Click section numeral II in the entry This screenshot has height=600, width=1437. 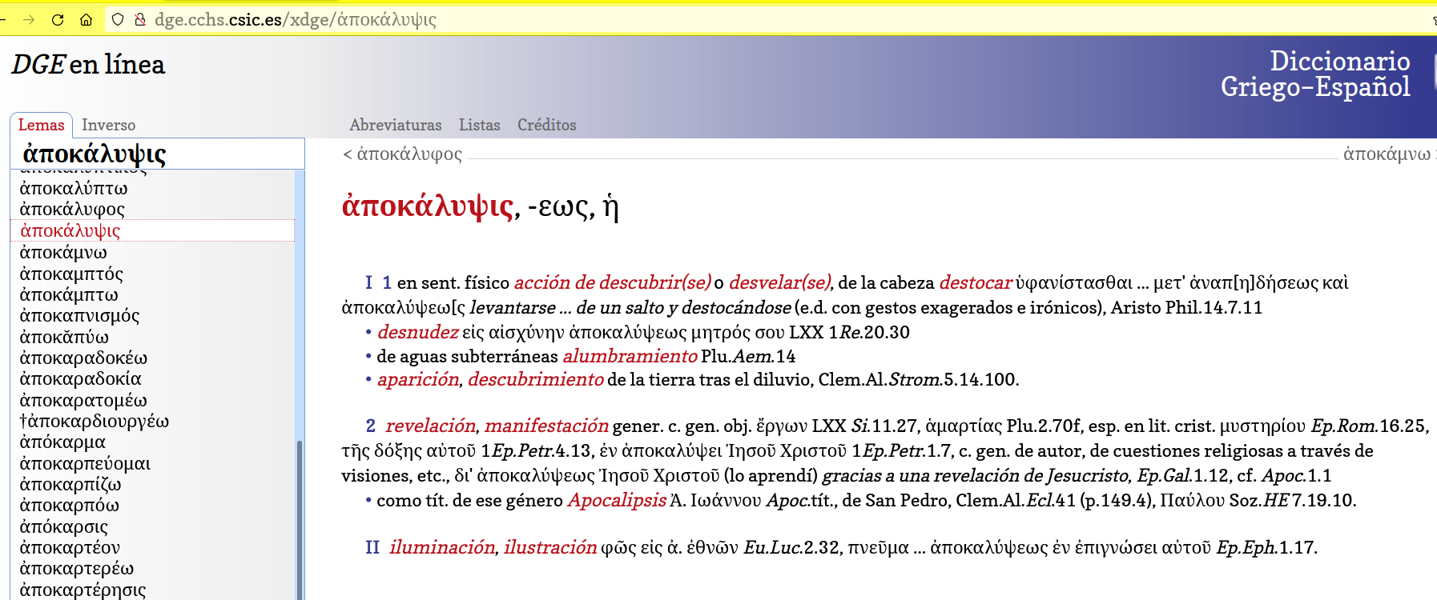coord(372,547)
